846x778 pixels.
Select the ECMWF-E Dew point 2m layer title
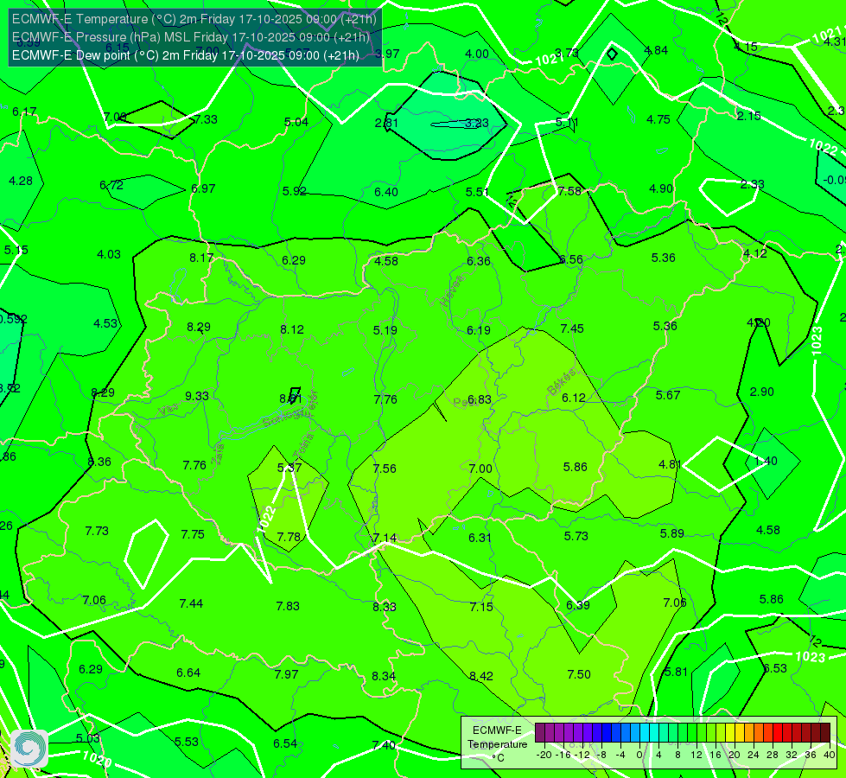pos(186,55)
